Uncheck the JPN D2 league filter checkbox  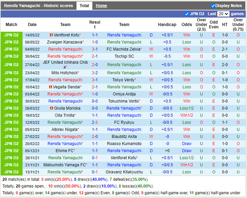pos(187,14)
